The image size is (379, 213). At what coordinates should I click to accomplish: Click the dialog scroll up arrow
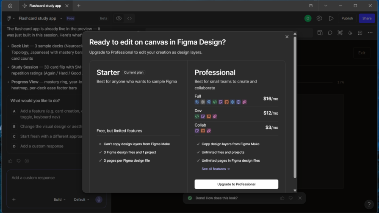click(295, 34)
